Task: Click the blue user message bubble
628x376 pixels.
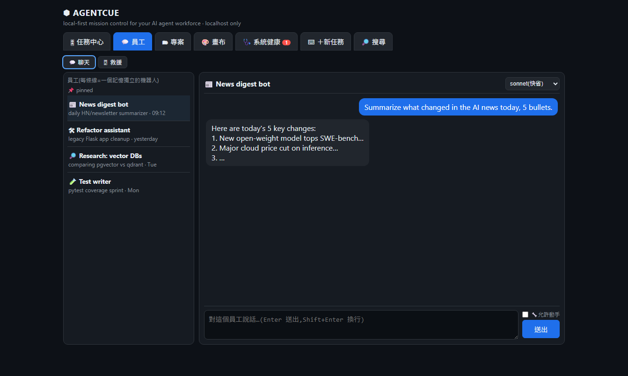Action: click(458, 107)
